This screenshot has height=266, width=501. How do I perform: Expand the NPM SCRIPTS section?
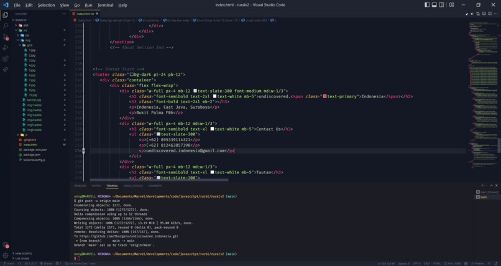(23, 254)
